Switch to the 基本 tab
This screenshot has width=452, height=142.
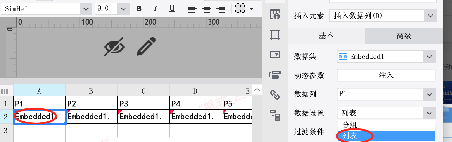[326, 36]
